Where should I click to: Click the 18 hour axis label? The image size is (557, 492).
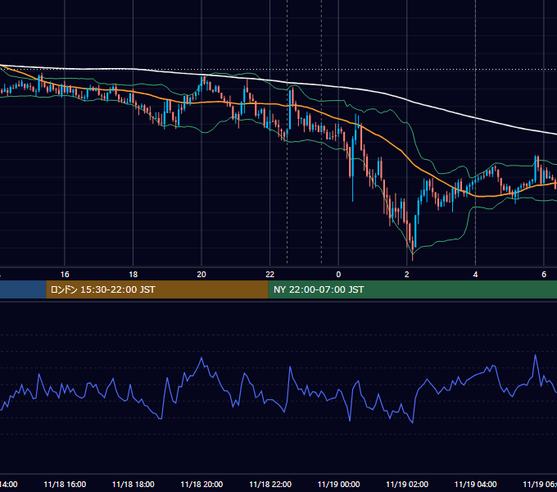point(134,275)
